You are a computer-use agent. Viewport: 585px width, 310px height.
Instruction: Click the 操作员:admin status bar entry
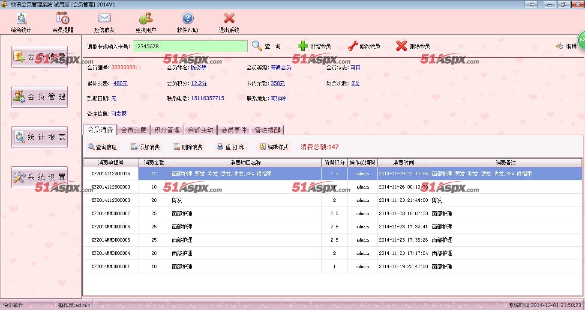pos(75,305)
